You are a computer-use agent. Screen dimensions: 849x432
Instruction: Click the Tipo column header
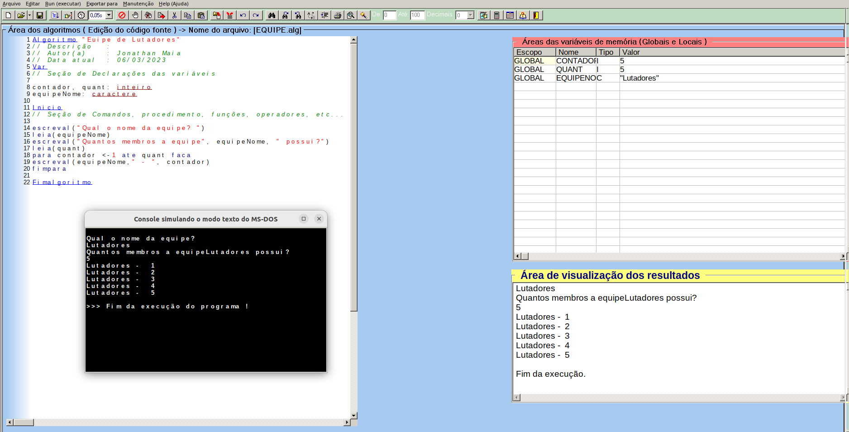click(608, 53)
